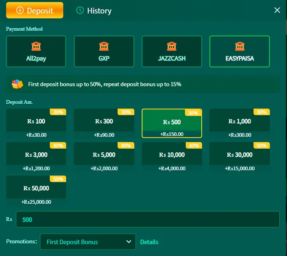Open the promotion Details link

pyautogui.click(x=149, y=242)
